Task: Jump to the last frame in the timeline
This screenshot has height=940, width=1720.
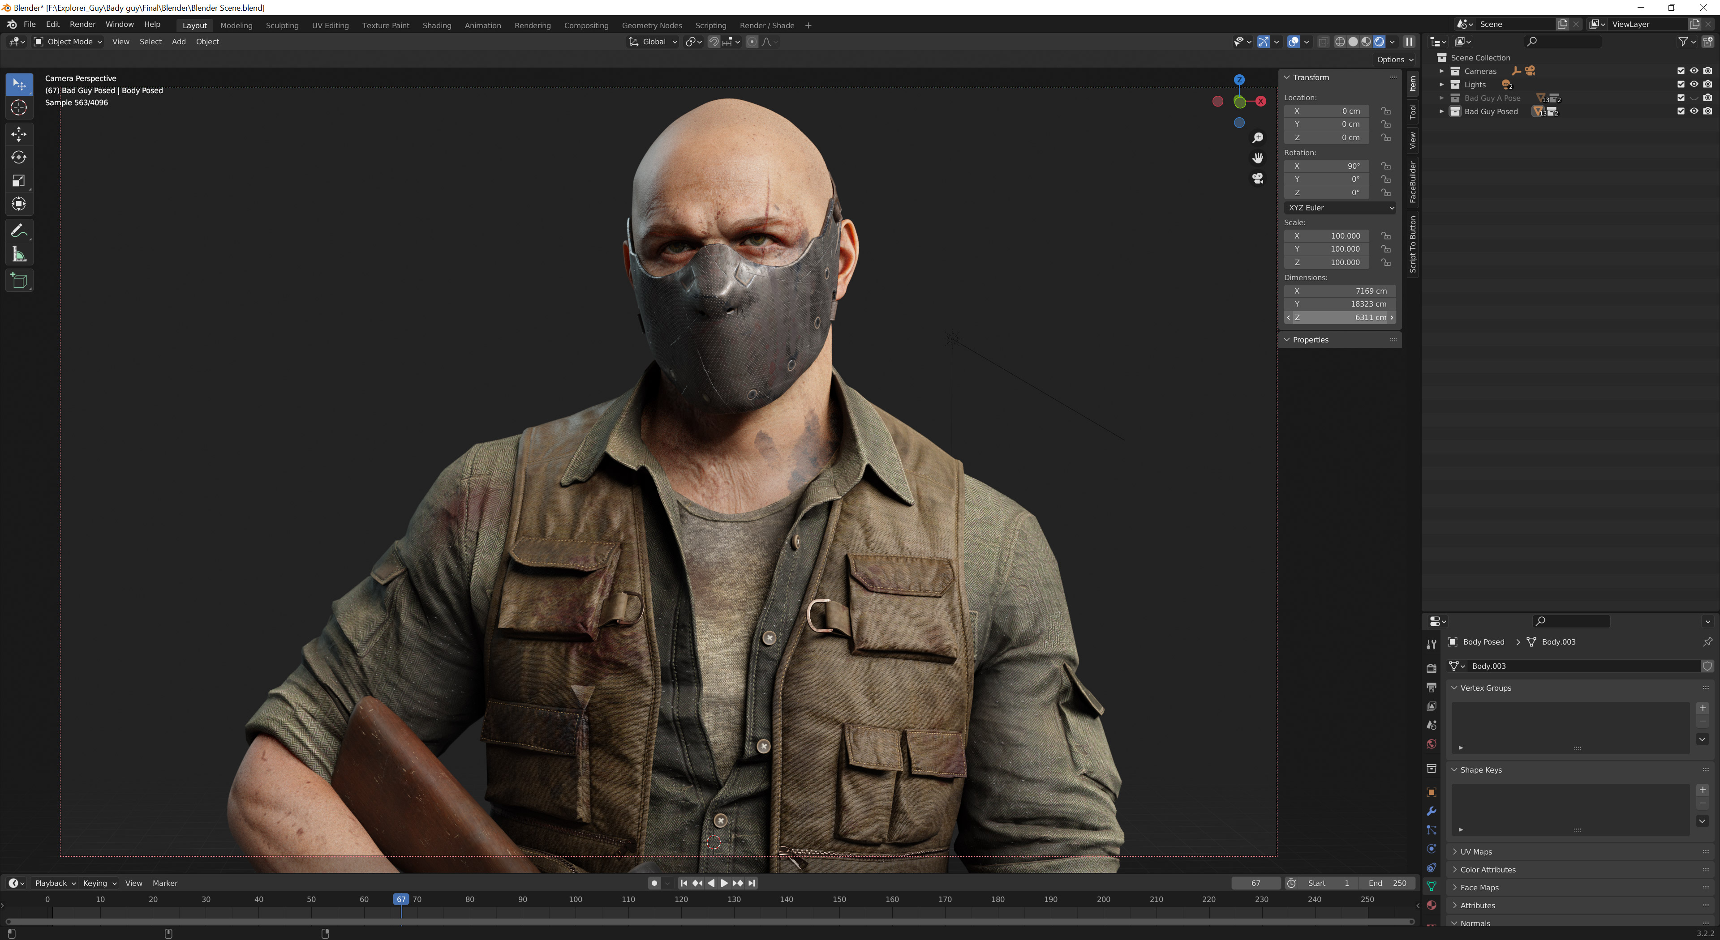Action: pos(752,883)
